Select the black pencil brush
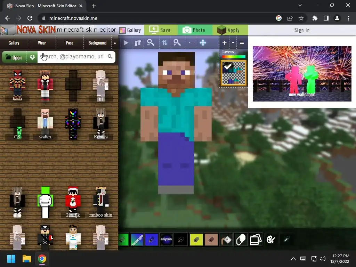 click(181, 240)
